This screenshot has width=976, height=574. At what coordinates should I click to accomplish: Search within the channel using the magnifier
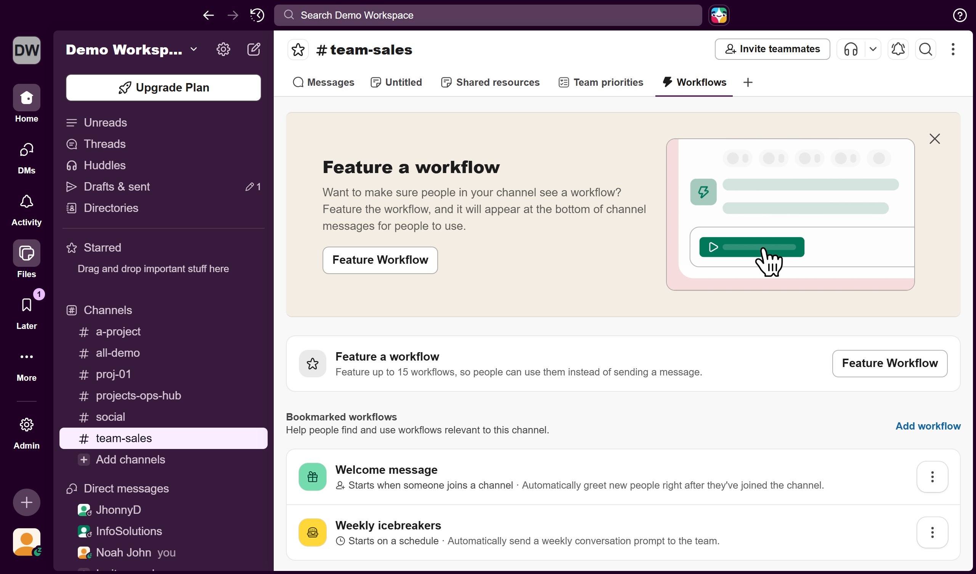click(926, 49)
